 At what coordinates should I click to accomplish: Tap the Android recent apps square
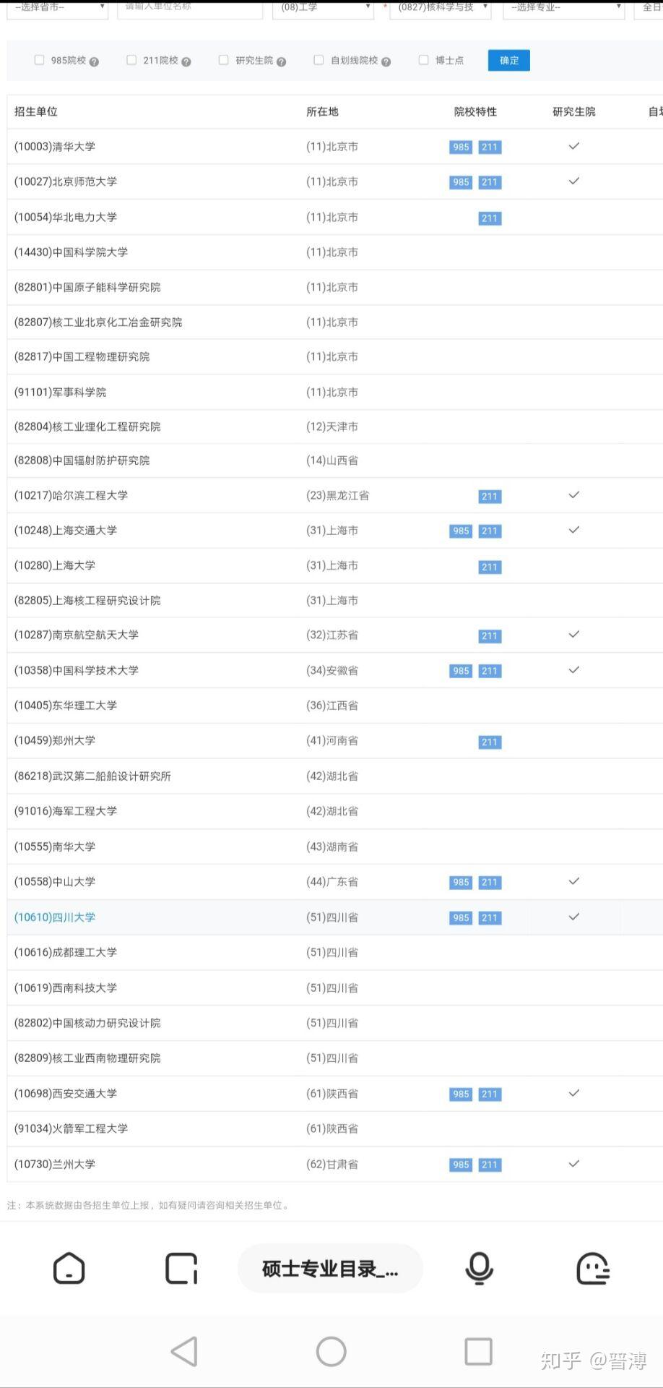coord(478,1351)
